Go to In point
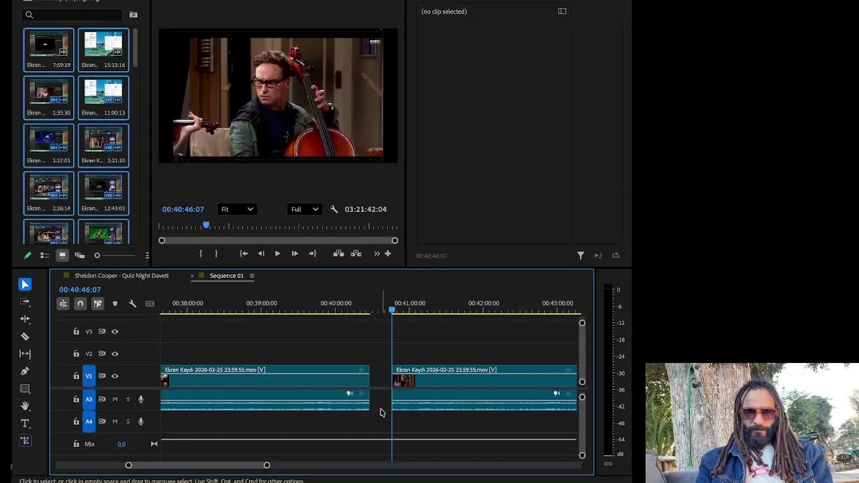 click(x=244, y=254)
